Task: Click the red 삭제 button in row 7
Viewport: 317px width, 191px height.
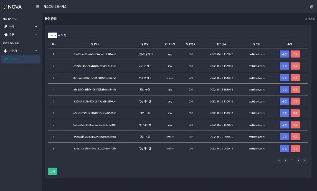Action: click(x=295, y=125)
